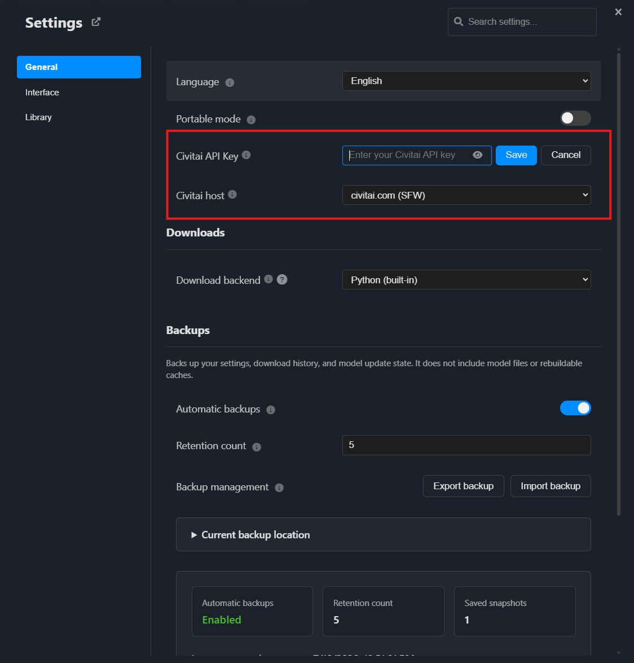Click the Backups section heading
The width and height of the screenshot is (634, 663).
[x=188, y=330]
